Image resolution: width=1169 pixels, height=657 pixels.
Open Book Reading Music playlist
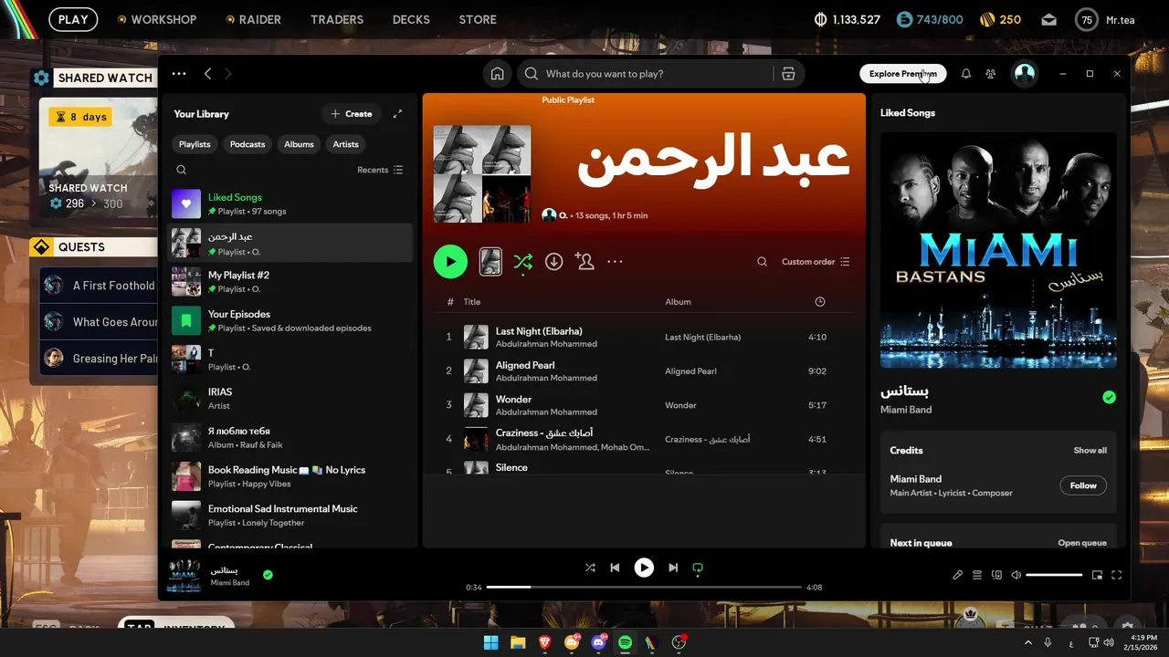click(290, 476)
